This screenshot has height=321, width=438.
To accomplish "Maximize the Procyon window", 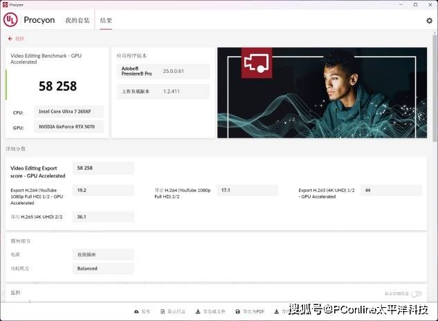I will pos(414,4).
